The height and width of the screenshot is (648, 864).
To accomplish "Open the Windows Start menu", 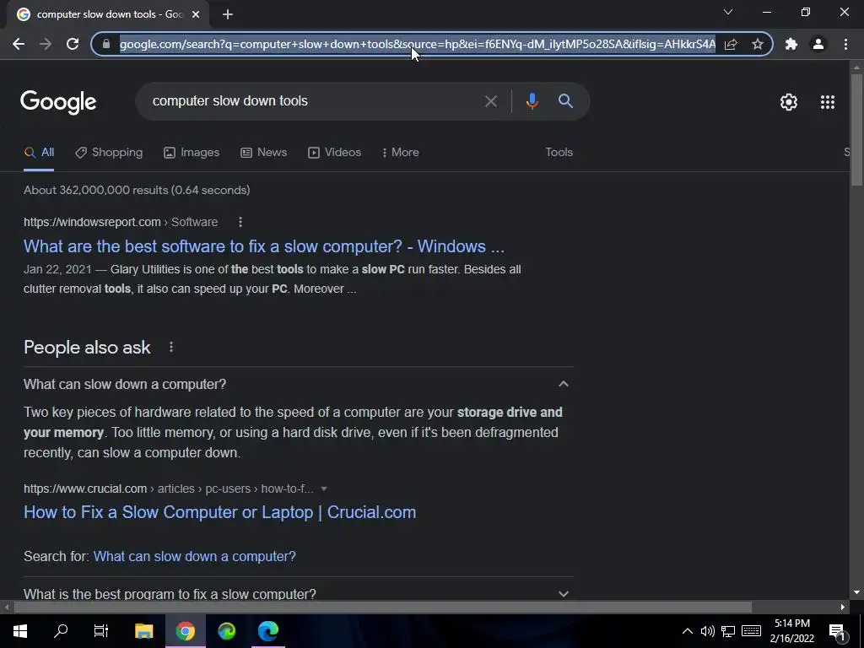I will tap(20, 631).
